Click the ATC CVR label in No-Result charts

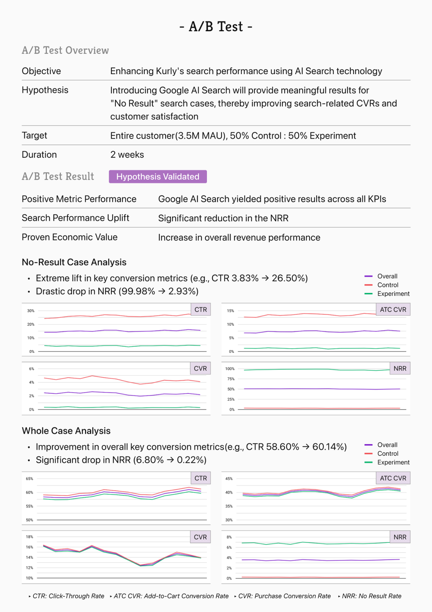[393, 310]
